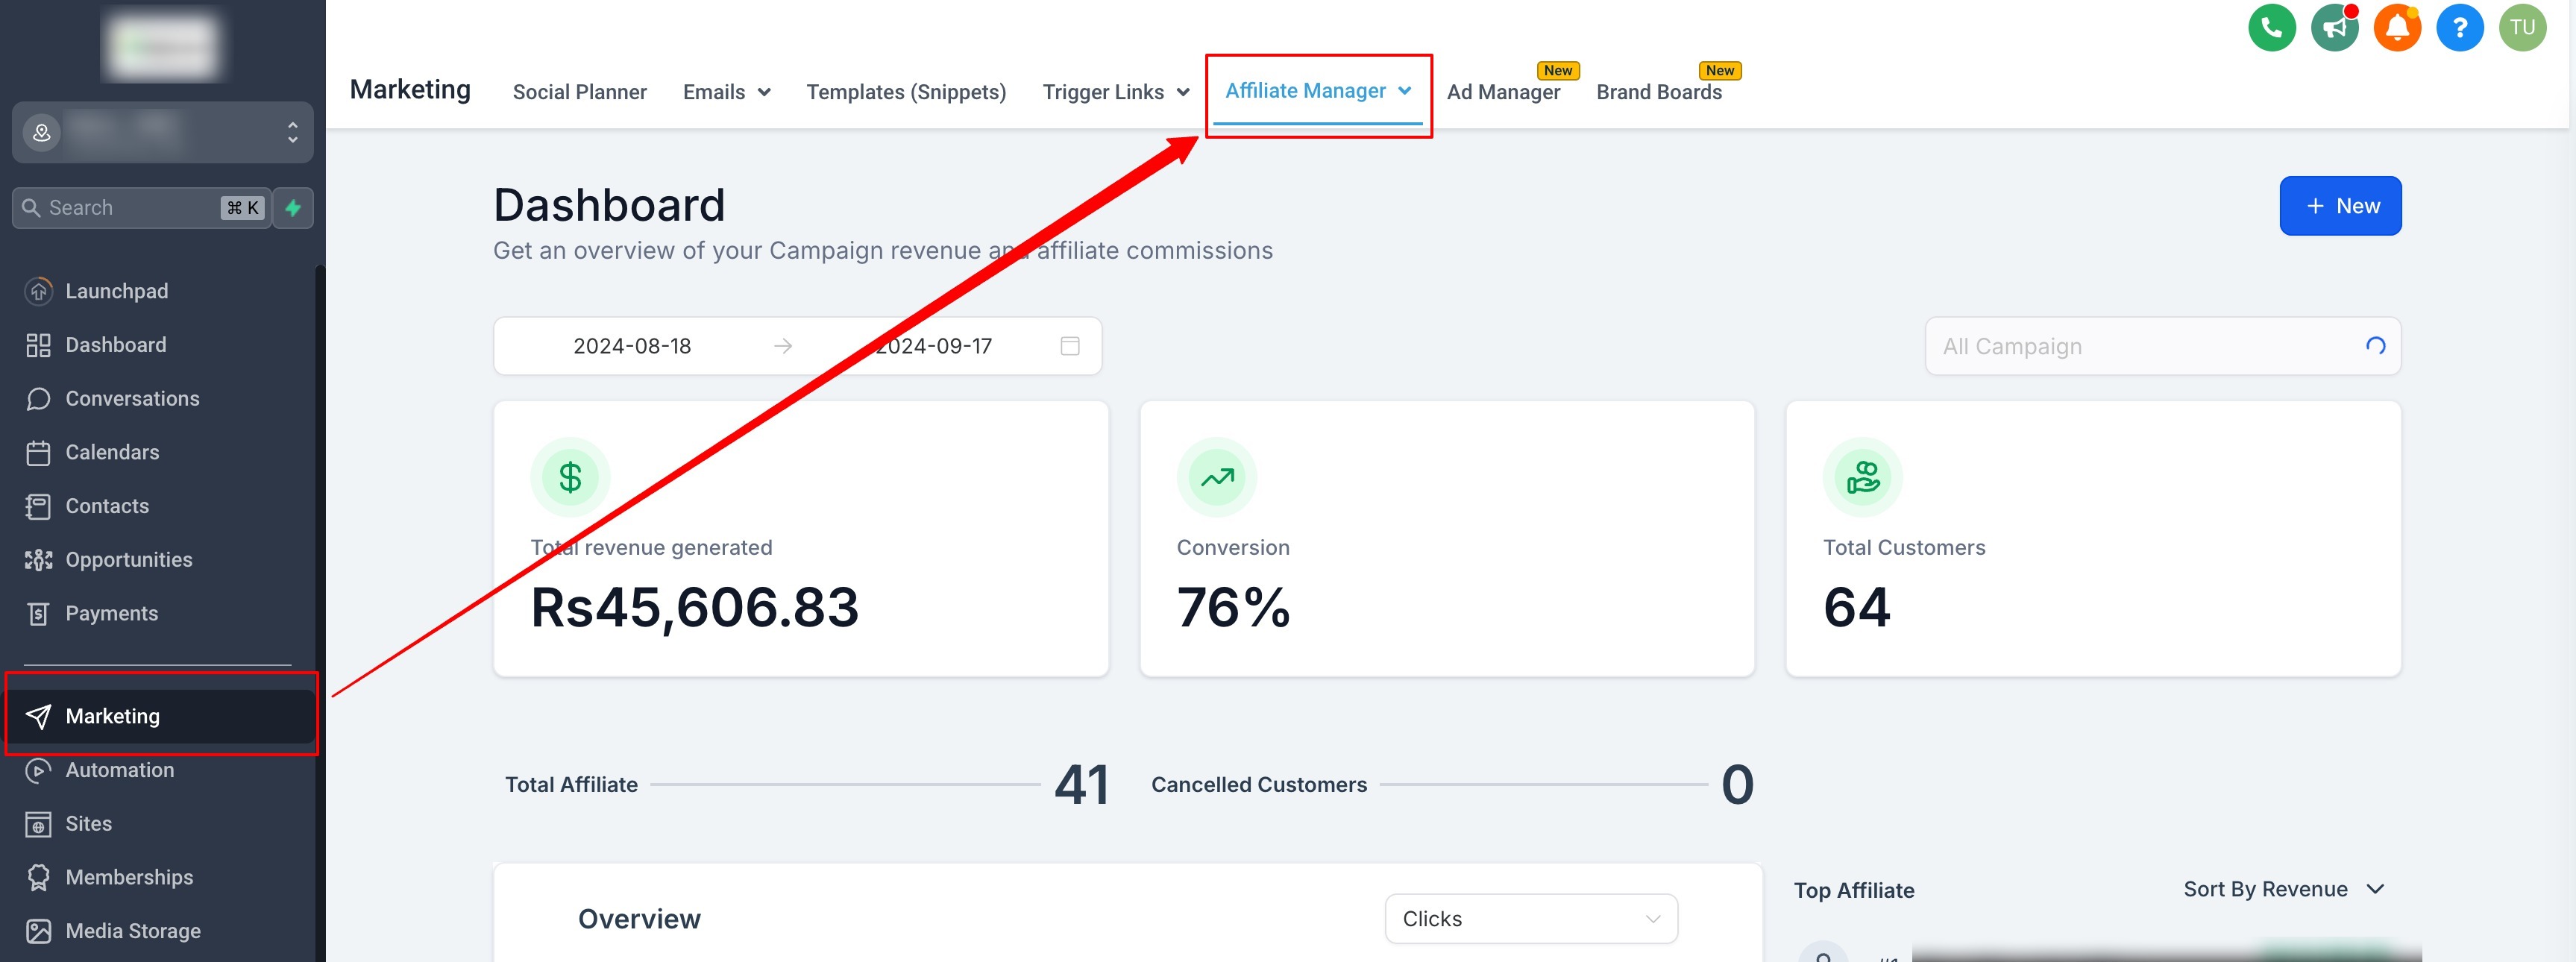Open the Clicks overview dropdown

click(1530, 918)
